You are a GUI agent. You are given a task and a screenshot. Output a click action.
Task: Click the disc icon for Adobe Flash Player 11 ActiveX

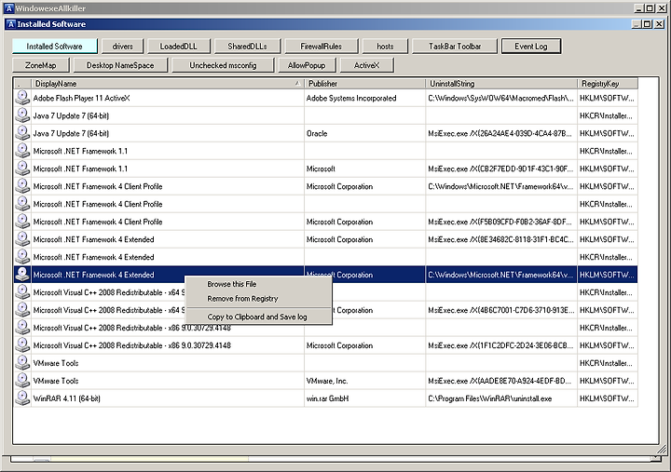pos(22,98)
